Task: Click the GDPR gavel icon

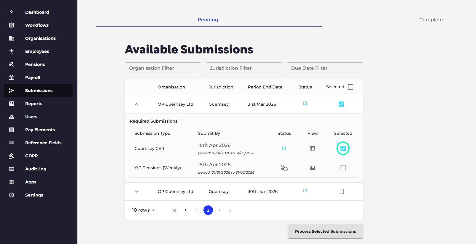Action: click(12, 156)
